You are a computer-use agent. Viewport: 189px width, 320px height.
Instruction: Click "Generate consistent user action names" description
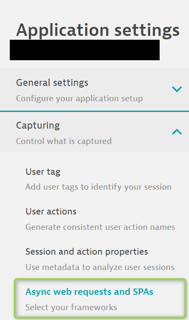100,227
